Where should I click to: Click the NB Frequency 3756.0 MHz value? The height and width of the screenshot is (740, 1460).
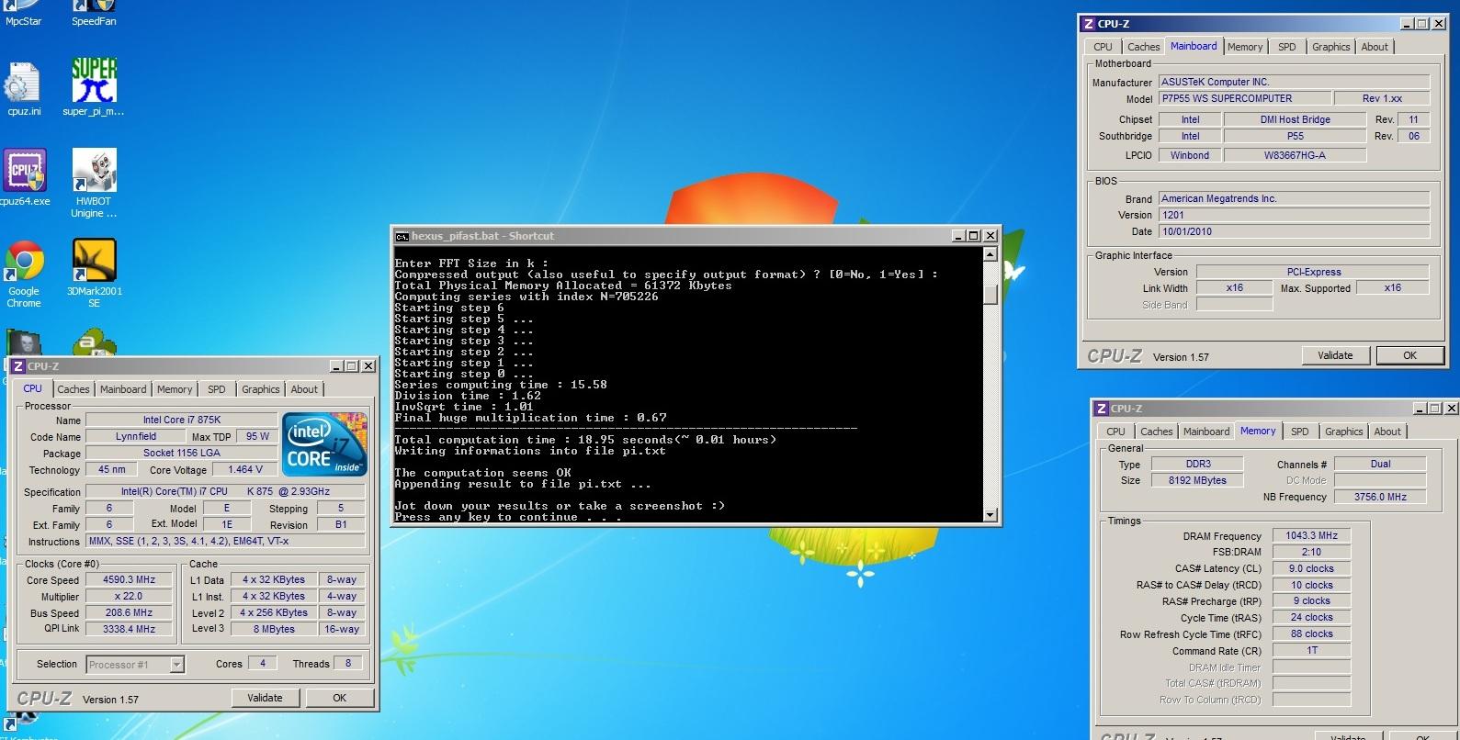tap(1380, 497)
